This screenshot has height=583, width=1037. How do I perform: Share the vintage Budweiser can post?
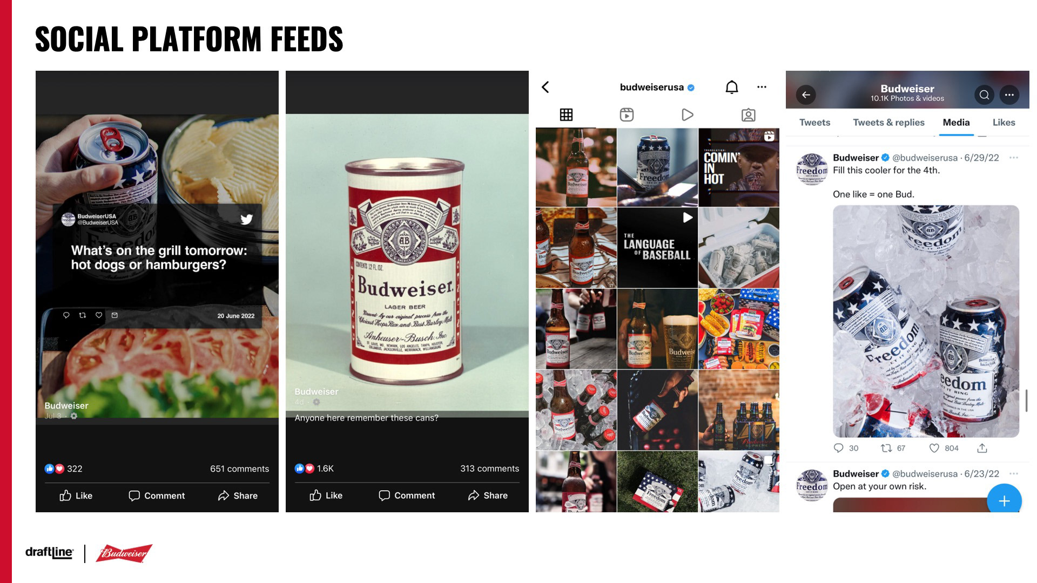click(488, 496)
